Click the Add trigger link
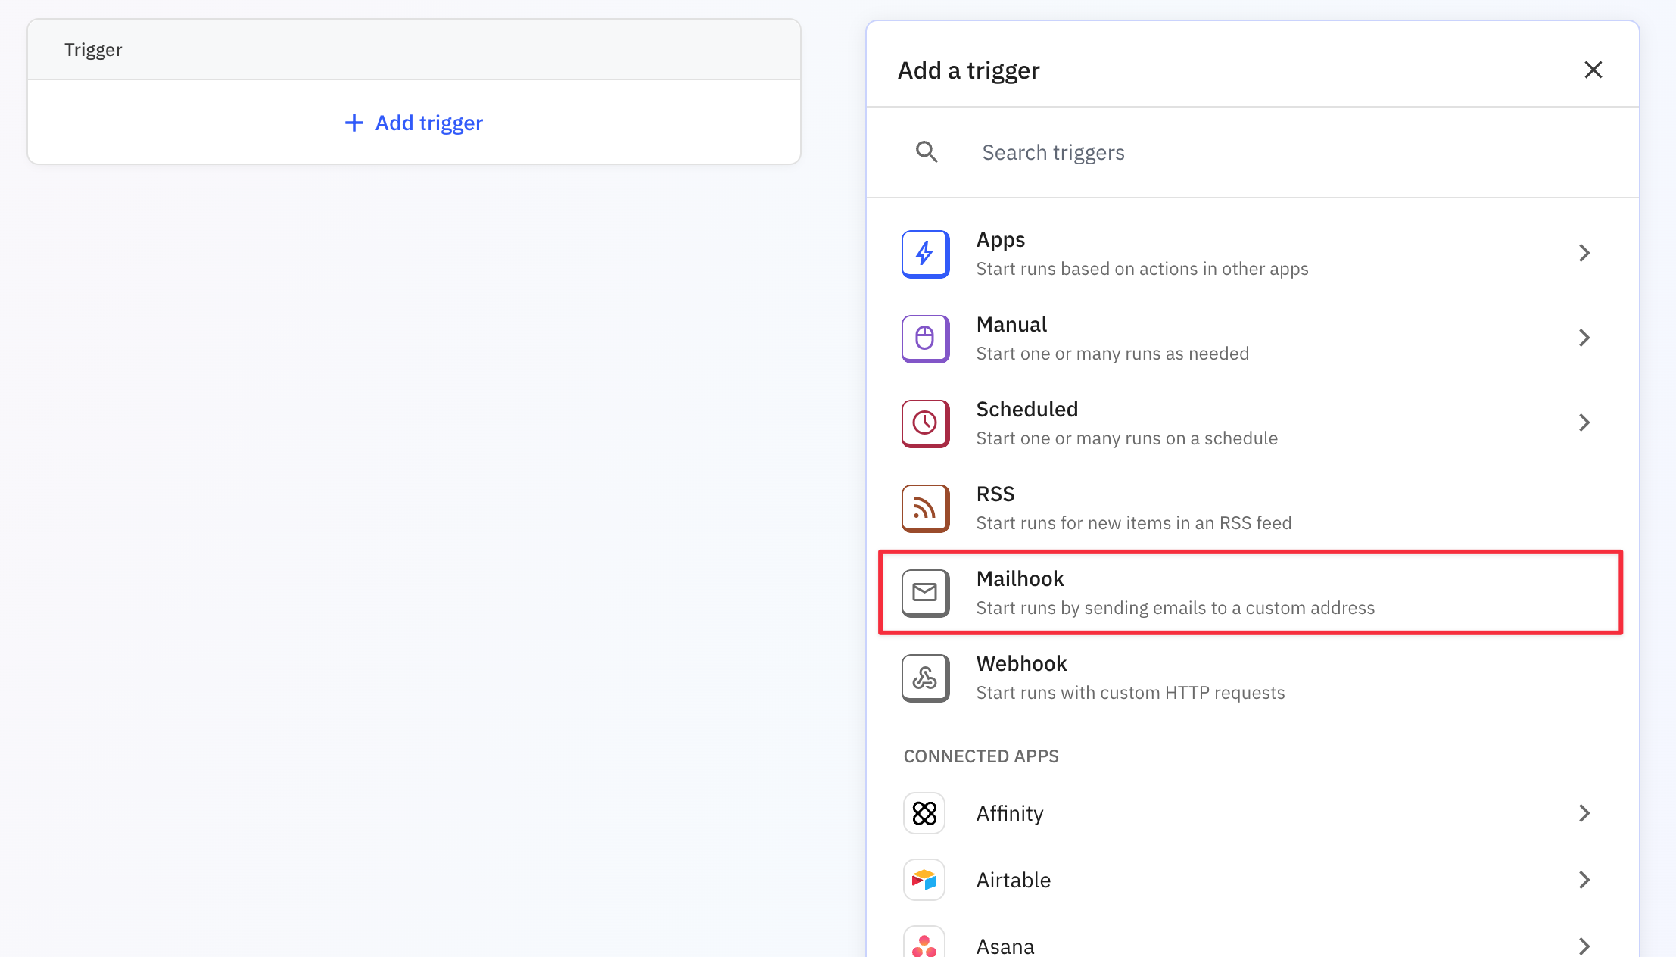 click(x=414, y=123)
